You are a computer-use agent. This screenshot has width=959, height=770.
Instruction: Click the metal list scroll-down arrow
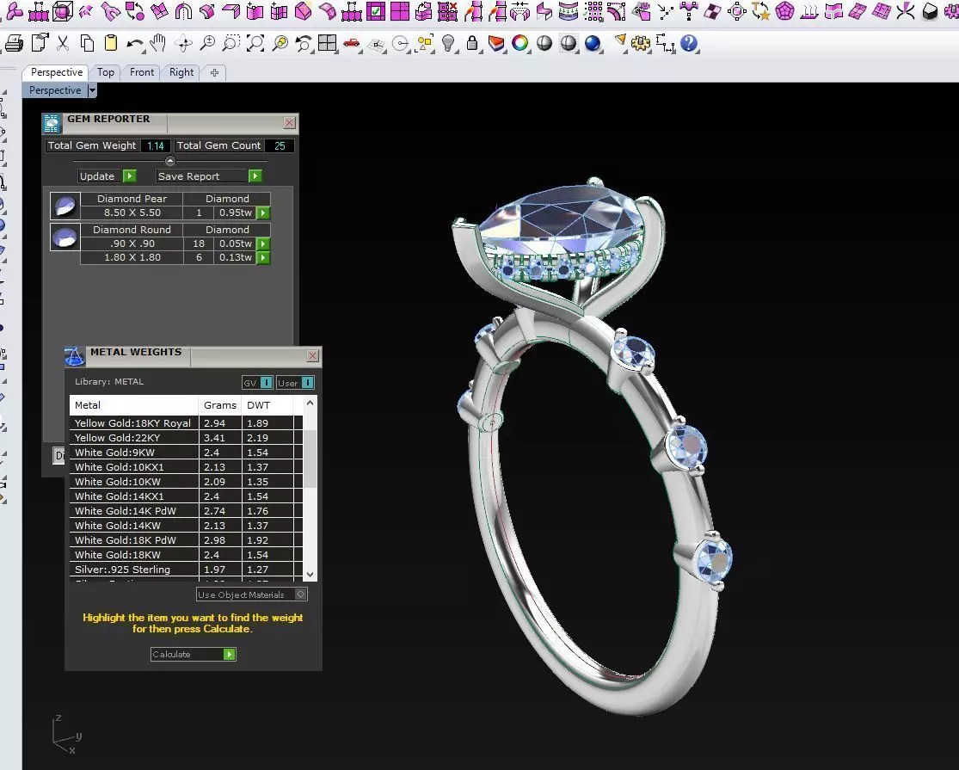click(310, 575)
